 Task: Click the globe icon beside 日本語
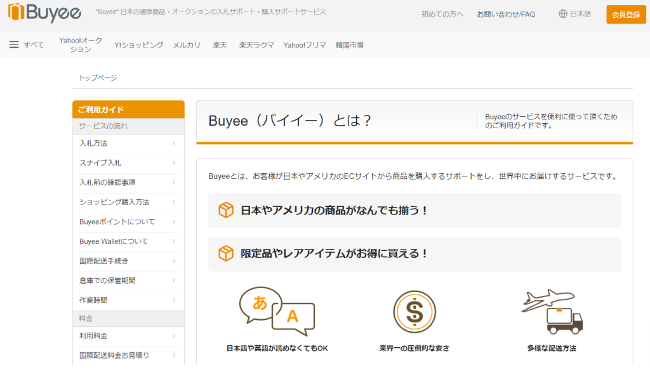pyautogui.click(x=561, y=13)
